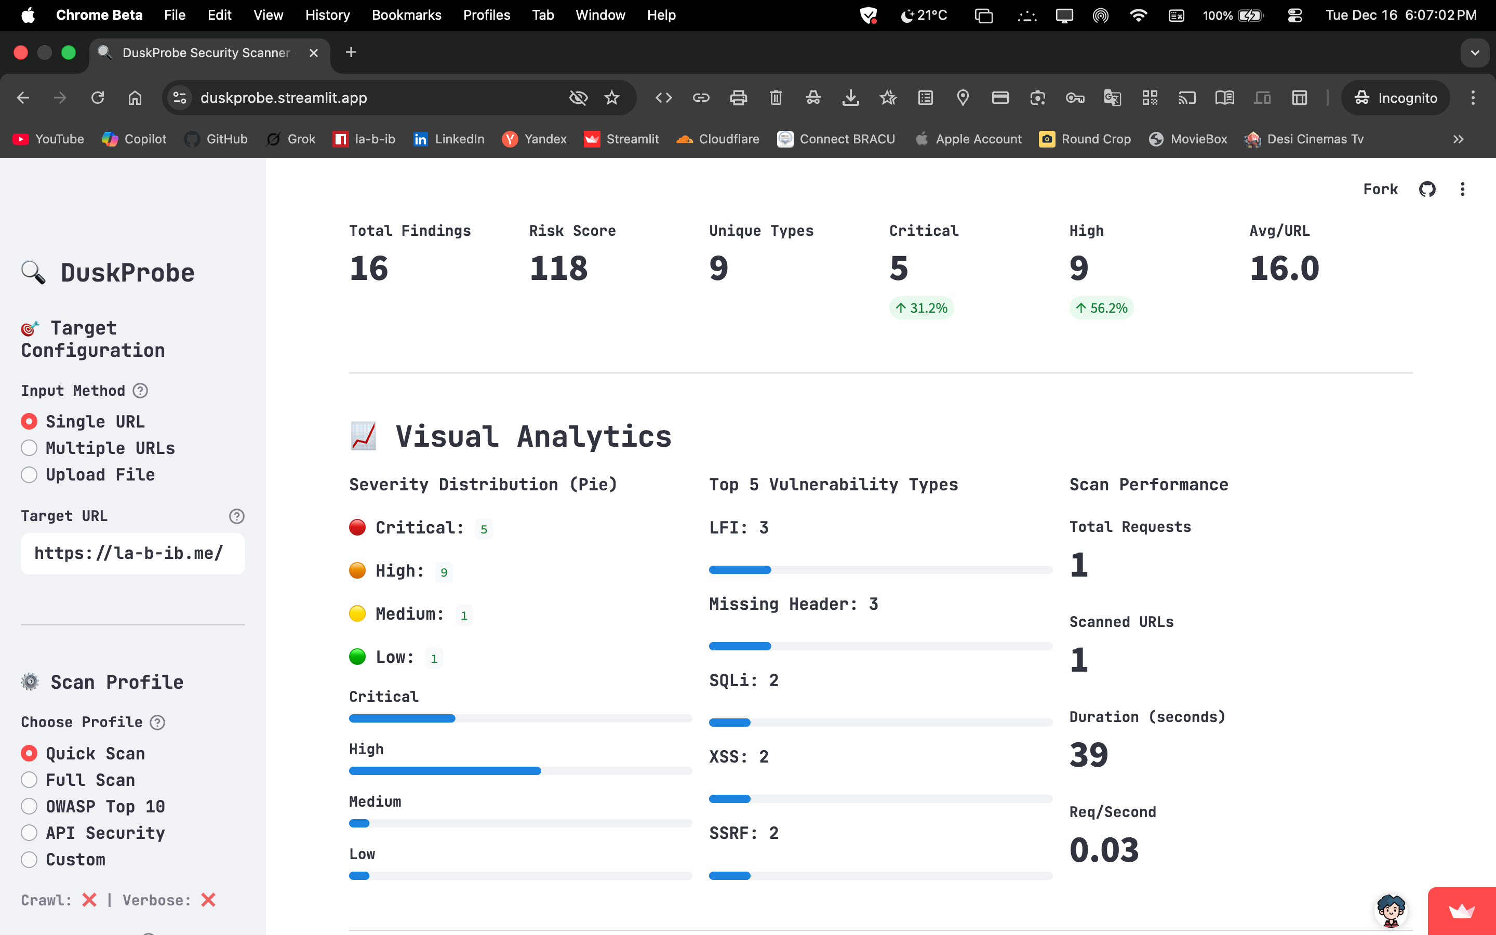
Task: Click the Streamlit crown badge
Action: [x=1461, y=911]
